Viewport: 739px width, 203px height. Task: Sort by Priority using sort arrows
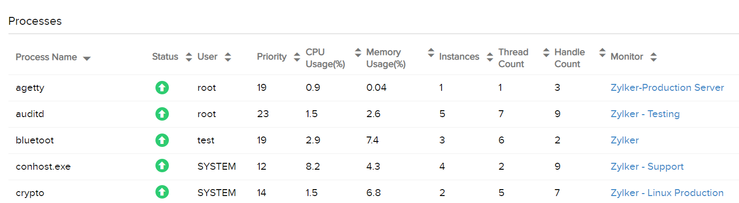point(297,57)
